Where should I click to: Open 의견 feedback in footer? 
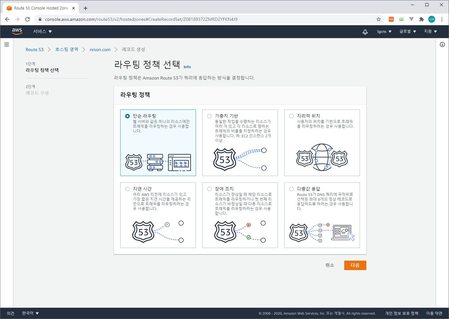pos(10,313)
